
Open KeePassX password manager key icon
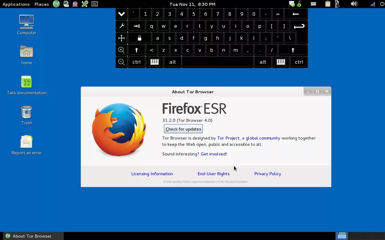point(85,4)
